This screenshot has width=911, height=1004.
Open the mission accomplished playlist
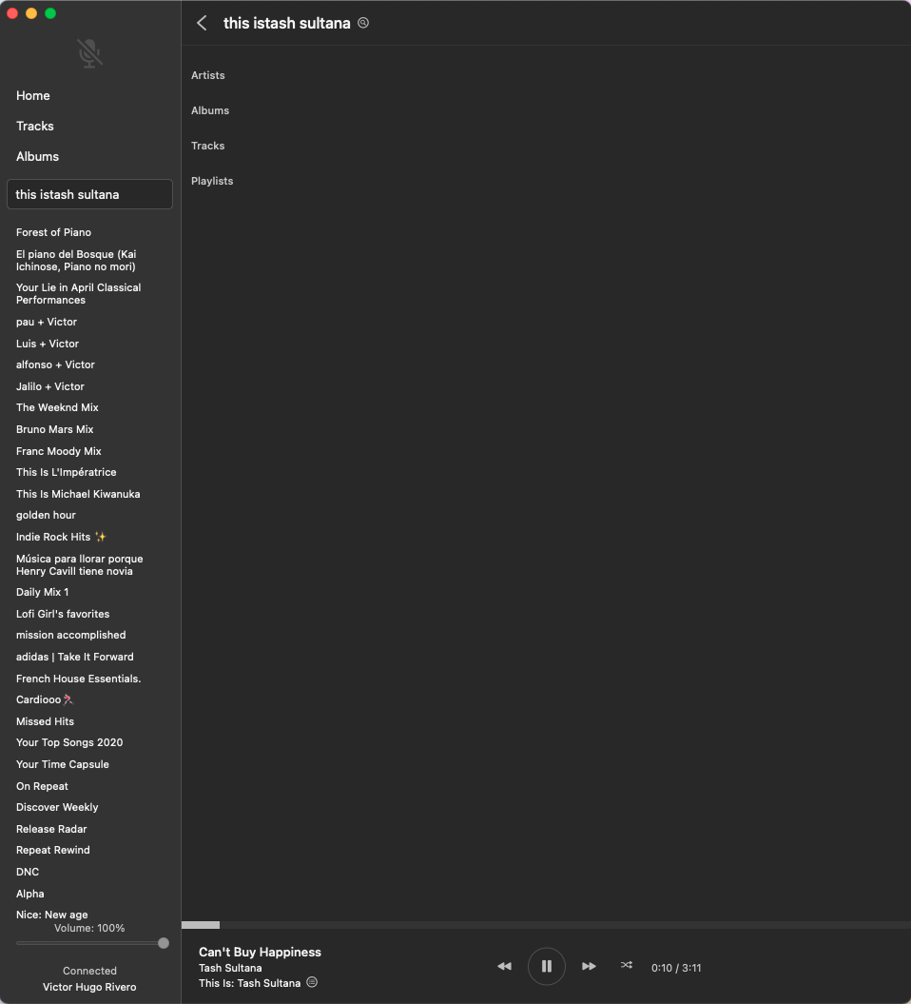click(x=71, y=635)
